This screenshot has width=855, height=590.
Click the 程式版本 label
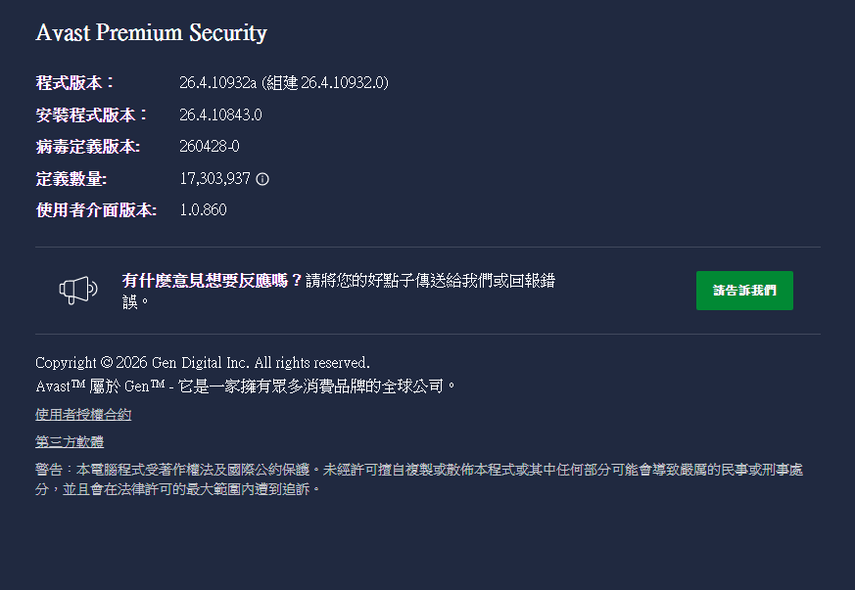(75, 83)
